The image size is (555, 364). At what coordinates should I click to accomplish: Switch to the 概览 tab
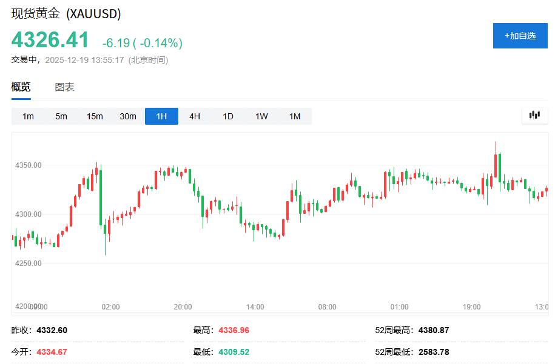tap(21, 87)
